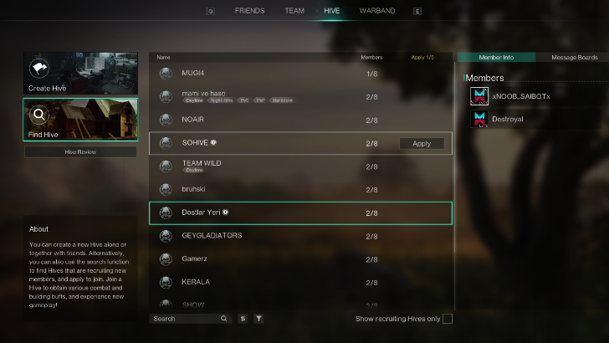The image size is (609, 343).
Task: Click xNOOB_SAIBOTx member avatar
Action: (479, 96)
